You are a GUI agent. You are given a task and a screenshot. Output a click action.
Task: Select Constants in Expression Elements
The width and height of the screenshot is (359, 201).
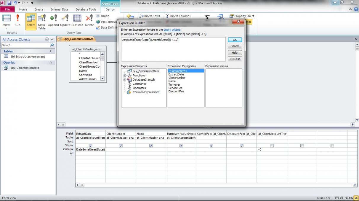(x=139, y=84)
